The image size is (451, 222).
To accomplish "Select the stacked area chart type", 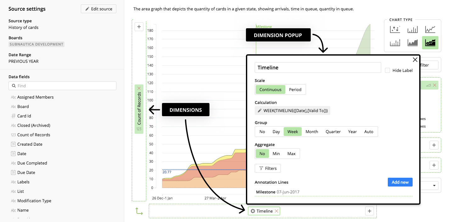I will pos(430,43).
